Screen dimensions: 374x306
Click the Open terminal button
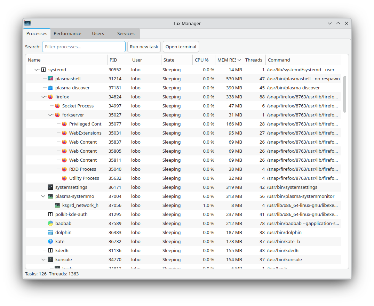[181, 47]
